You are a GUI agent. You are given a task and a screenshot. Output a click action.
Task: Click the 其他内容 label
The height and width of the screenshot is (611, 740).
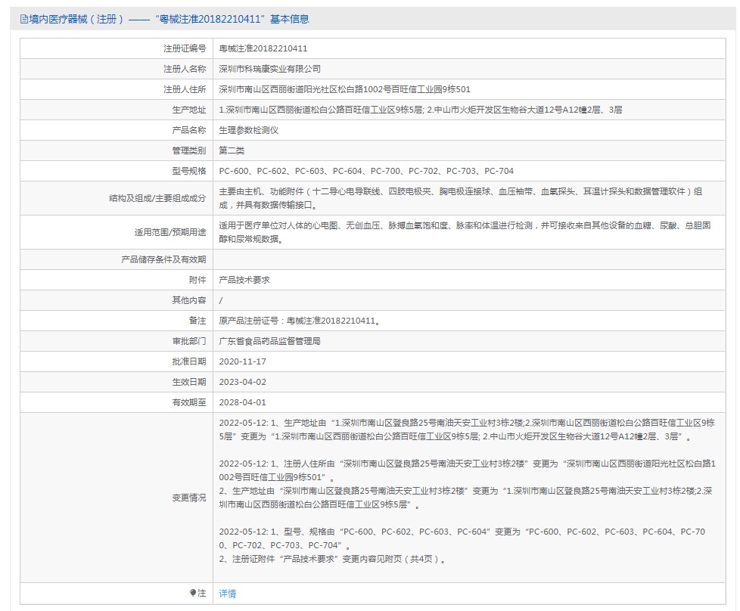coord(188,300)
